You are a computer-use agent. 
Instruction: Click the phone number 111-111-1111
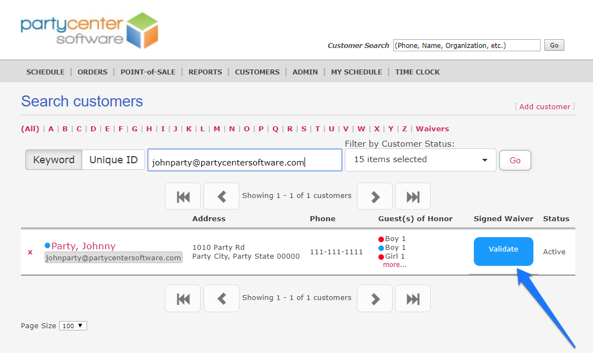pyautogui.click(x=336, y=252)
